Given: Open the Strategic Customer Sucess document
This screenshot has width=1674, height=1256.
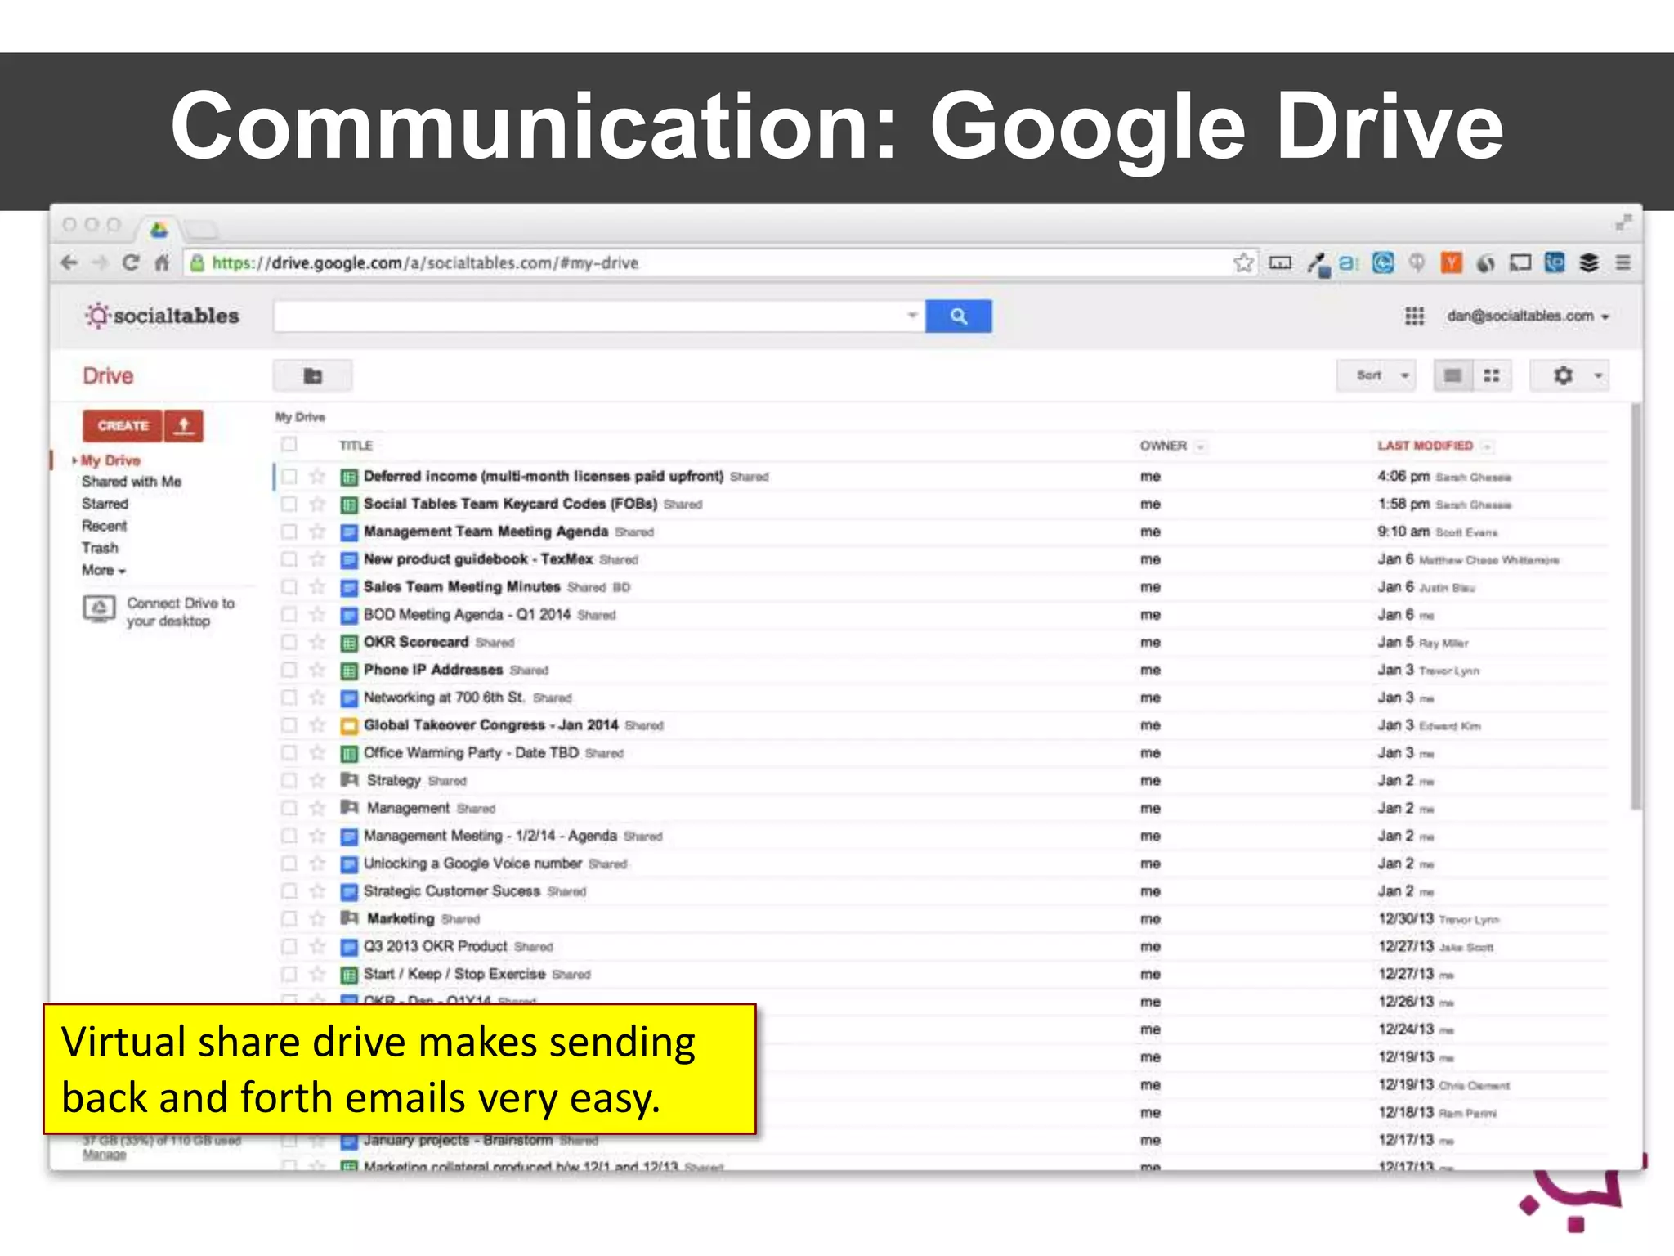Looking at the screenshot, I should point(452,891).
